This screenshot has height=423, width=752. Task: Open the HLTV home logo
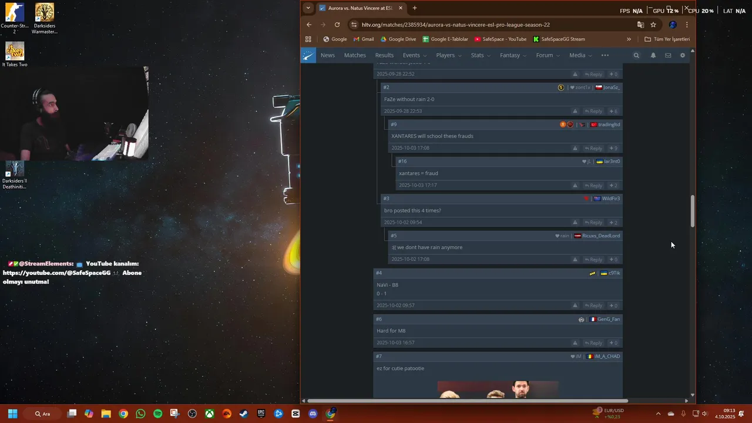308,55
